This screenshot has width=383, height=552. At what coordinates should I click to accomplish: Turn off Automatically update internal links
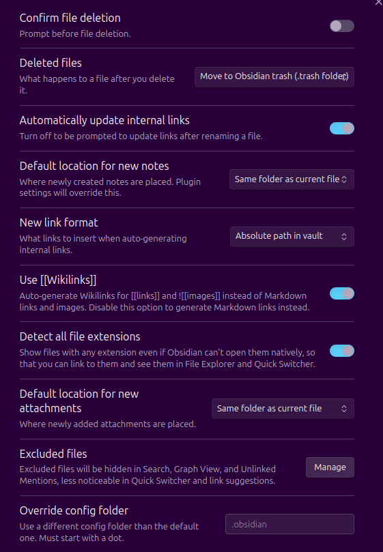coord(342,128)
